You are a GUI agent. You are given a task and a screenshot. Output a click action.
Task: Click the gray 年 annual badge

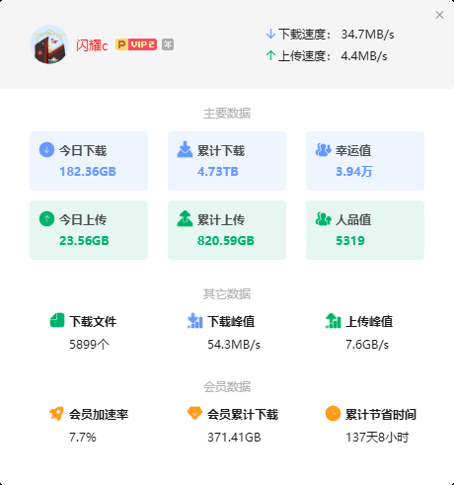(x=168, y=44)
